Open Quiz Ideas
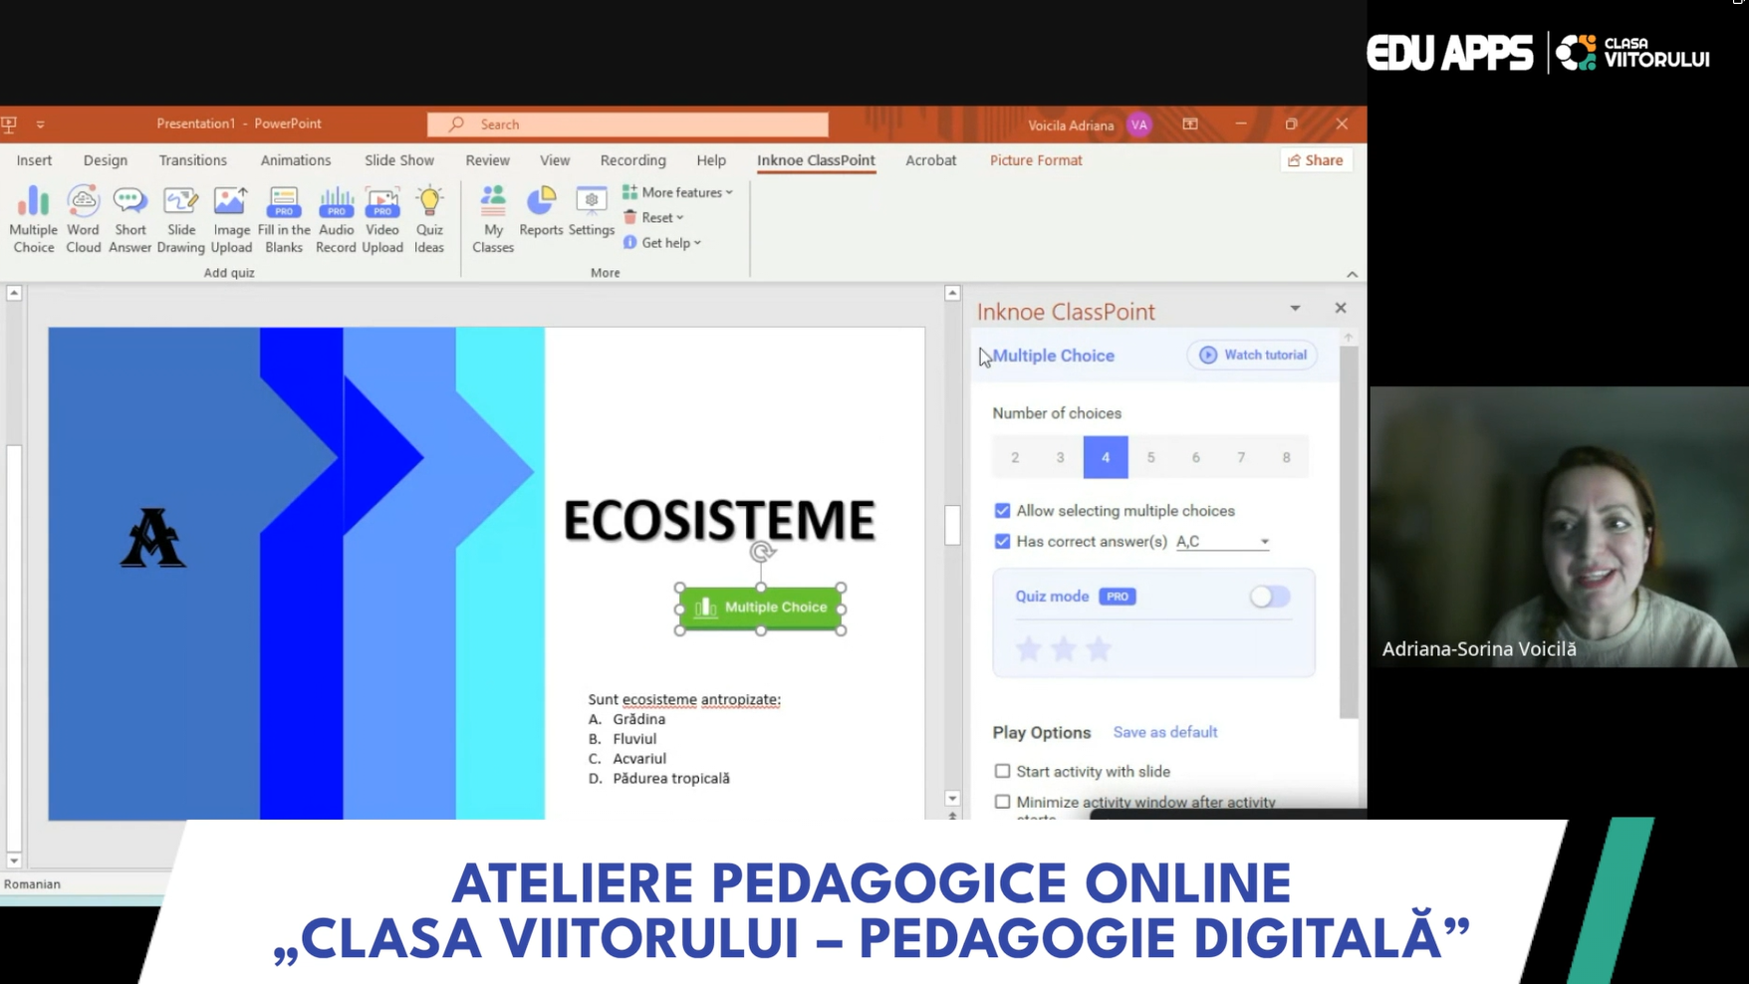Viewport: 1749px width, 984px height. click(x=429, y=220)
